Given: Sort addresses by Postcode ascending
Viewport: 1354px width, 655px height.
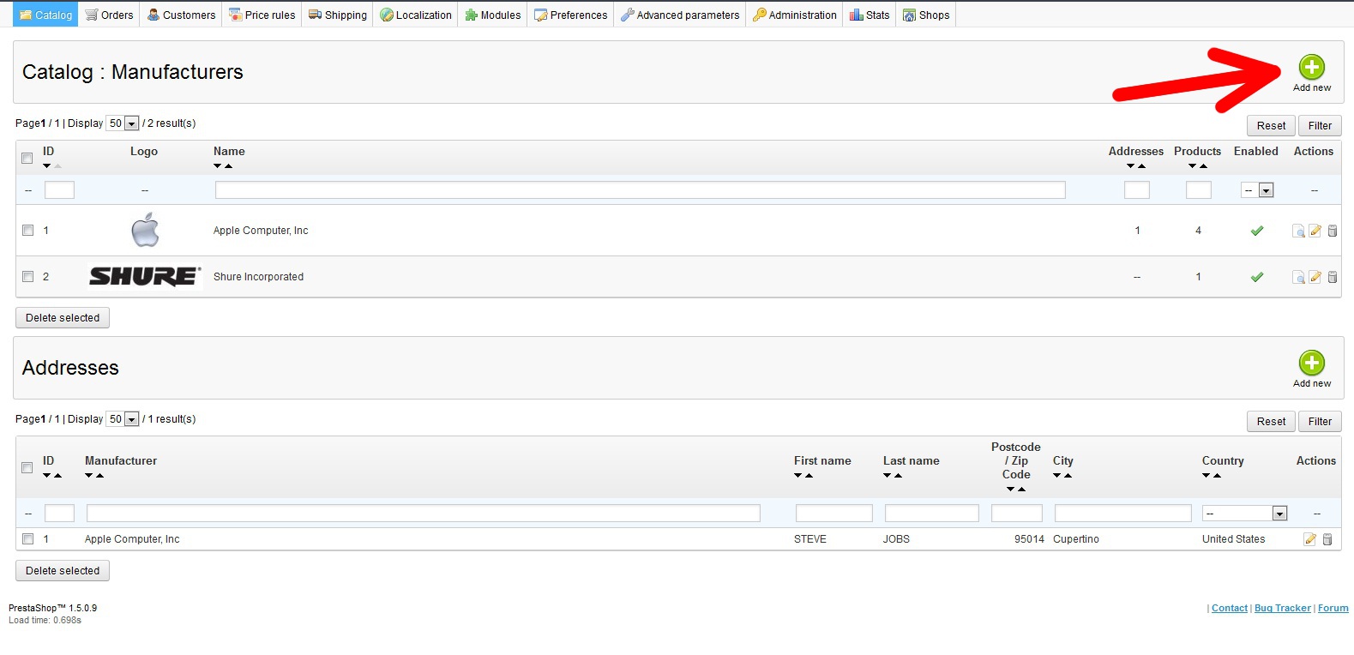Looking at the screenshot, I should point(1021,490).
